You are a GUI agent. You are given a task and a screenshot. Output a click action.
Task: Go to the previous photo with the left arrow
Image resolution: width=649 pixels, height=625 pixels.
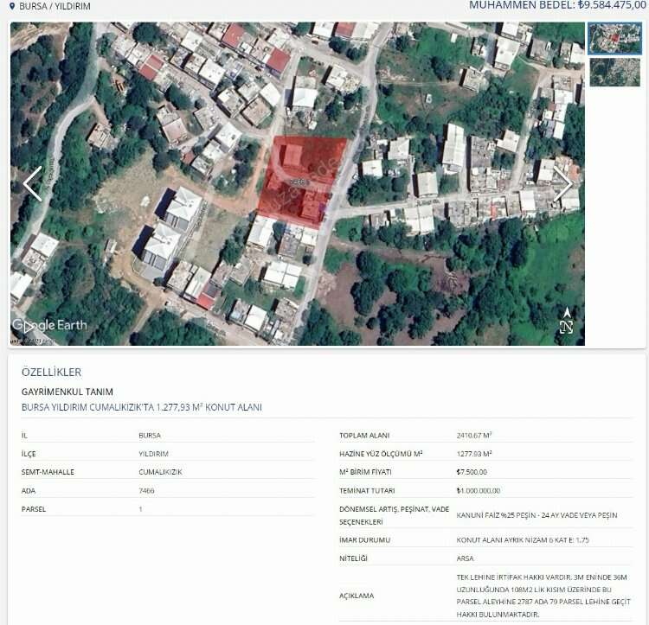(32, 184)
